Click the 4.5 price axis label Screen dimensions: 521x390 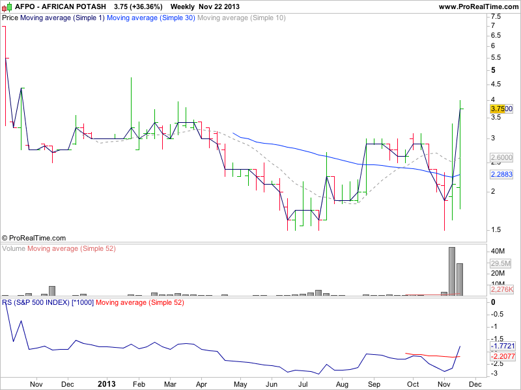[x=496, y=84]
